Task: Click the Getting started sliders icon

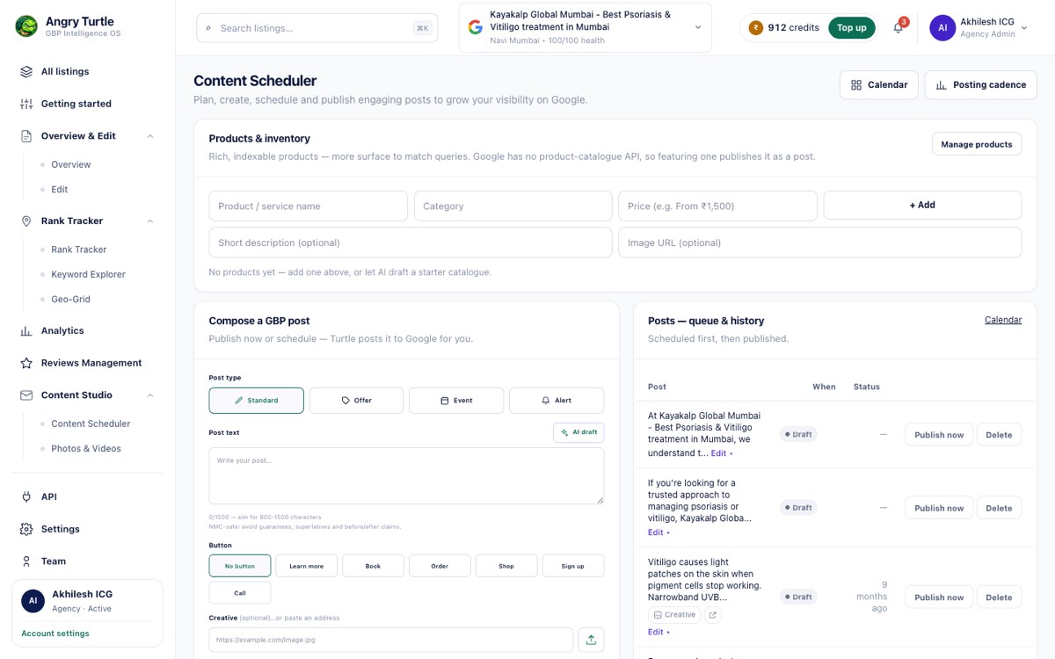Action: click(26, 104)
